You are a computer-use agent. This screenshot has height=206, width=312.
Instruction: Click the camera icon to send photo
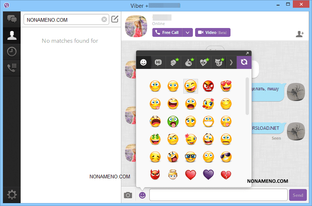pyautogui.click(x=128, y=195)
